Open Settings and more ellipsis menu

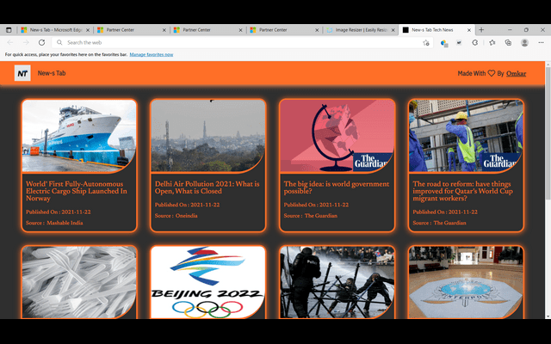click(541, 42)
